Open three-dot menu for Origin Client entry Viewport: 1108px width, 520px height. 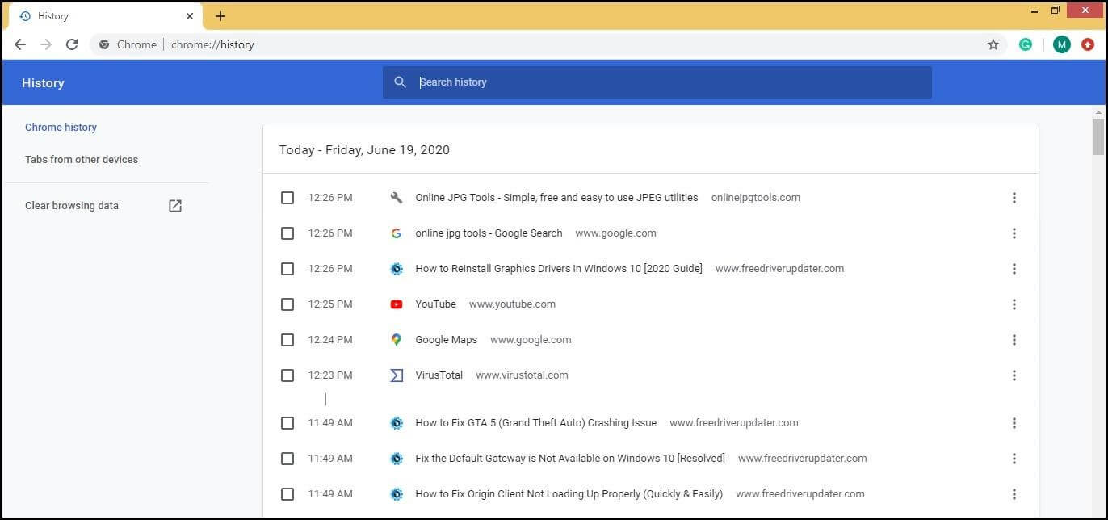[1014, 494]
